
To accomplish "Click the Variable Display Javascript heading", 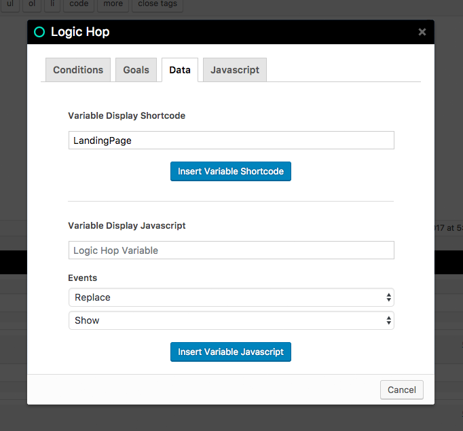I will [127, 225].
